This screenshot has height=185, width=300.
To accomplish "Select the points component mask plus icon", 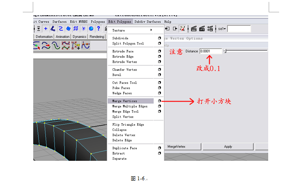I will (x=46, y=28).
